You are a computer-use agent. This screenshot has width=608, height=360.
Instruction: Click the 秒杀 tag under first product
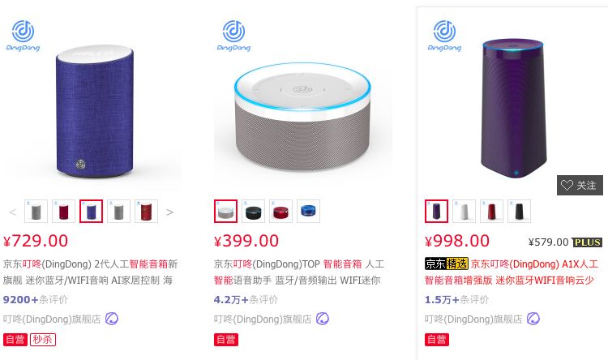[43, 340]
